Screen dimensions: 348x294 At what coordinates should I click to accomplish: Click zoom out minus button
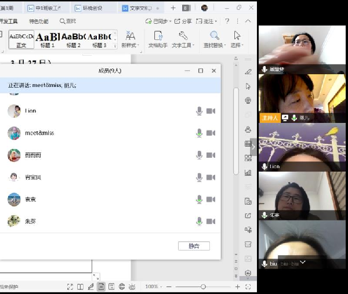pos(169,286)
